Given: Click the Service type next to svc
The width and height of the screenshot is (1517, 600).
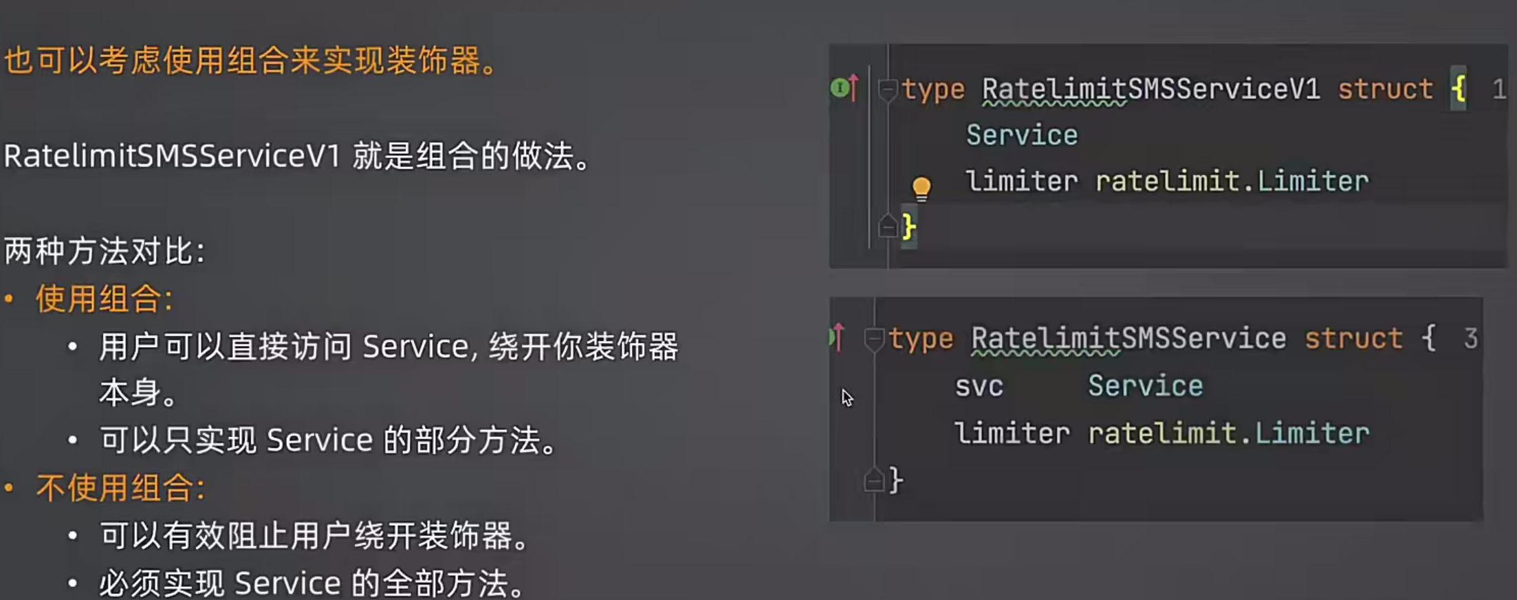Looking at the screenshot, I should point(1145,386).
